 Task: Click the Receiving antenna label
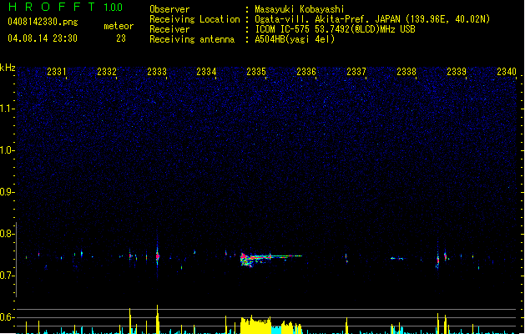[x=192, y=39]
